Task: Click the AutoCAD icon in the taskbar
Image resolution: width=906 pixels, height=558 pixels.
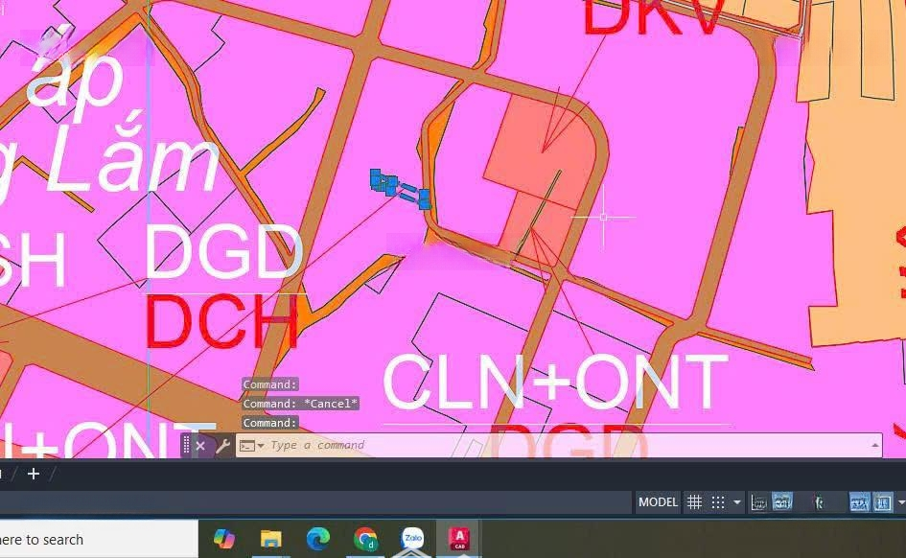Action: point(459,539)
